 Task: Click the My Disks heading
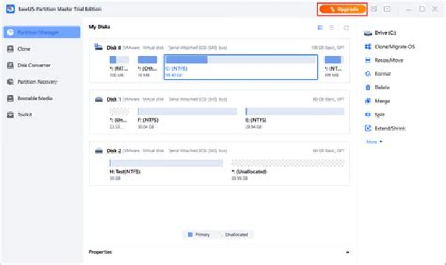click(x=100, y=27)
